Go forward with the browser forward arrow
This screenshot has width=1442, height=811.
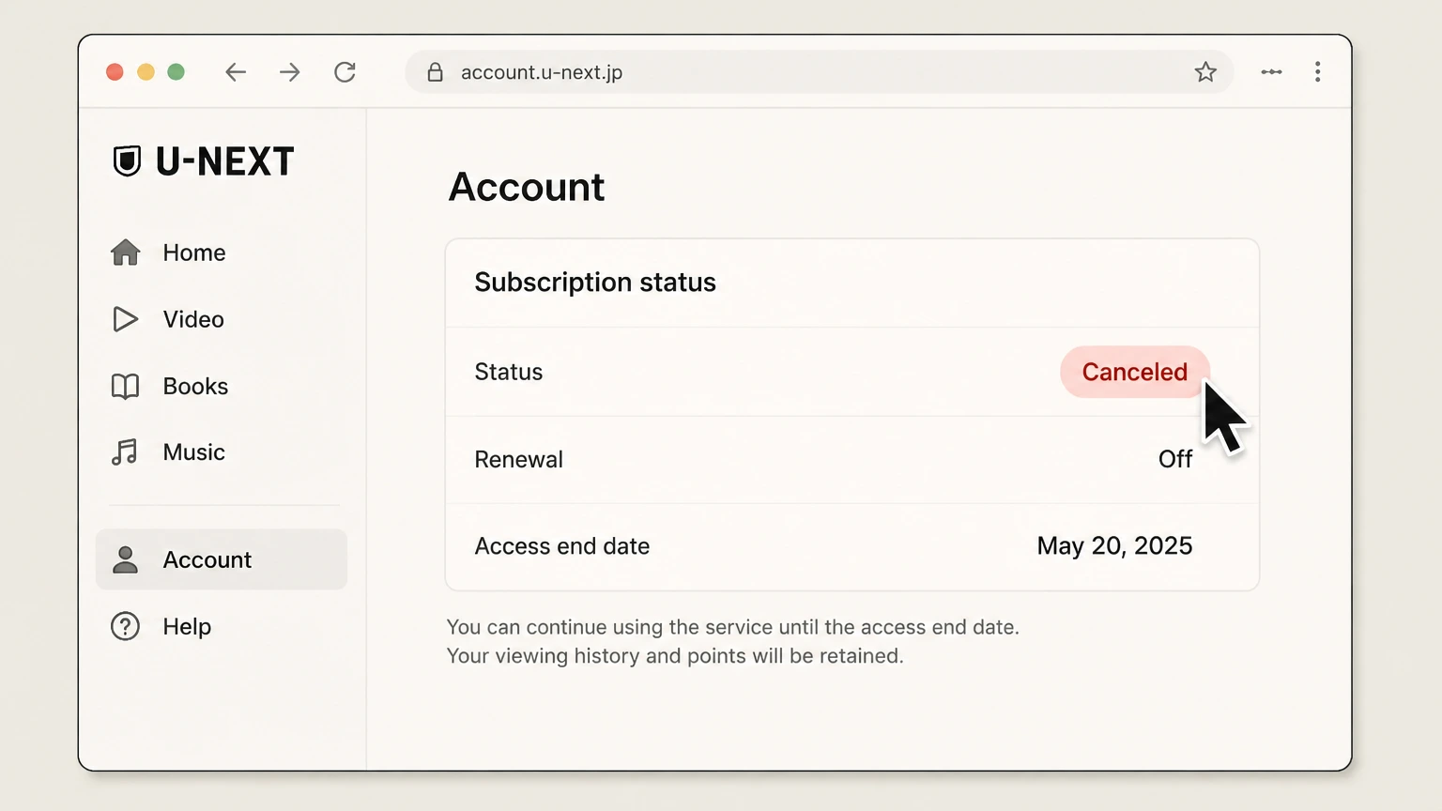tap(290, 72)
